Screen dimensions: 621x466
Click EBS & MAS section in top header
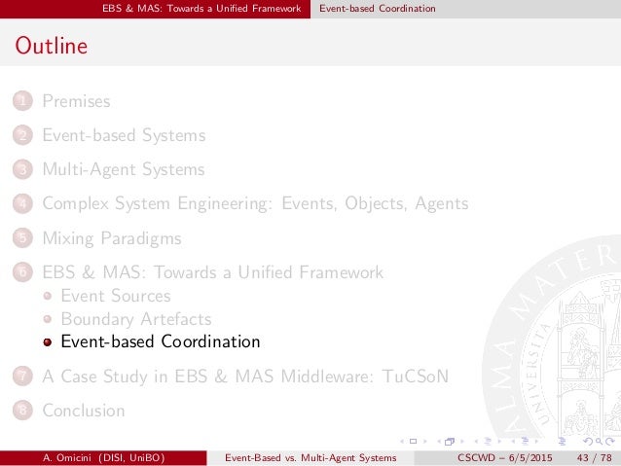[201, 9]
